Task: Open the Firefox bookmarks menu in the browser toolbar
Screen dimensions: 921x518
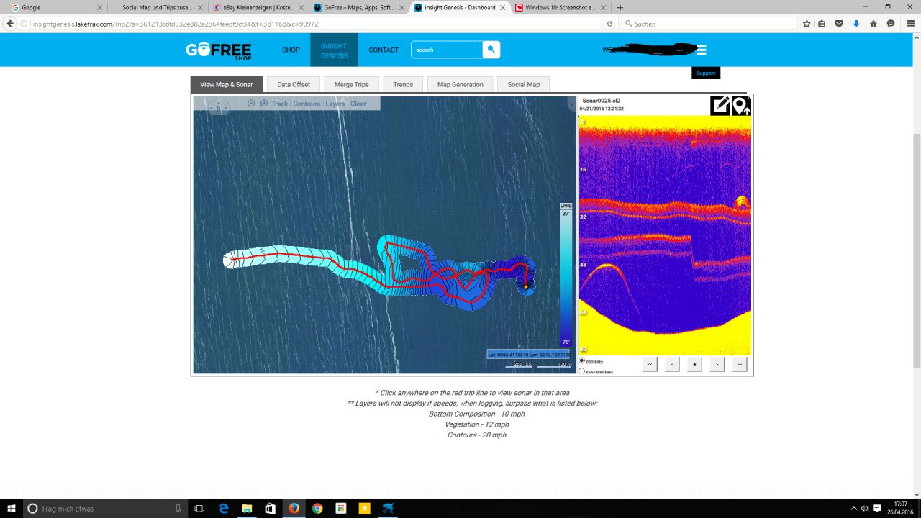Action: click(822, 24)
